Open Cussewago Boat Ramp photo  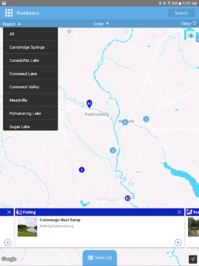27,227
